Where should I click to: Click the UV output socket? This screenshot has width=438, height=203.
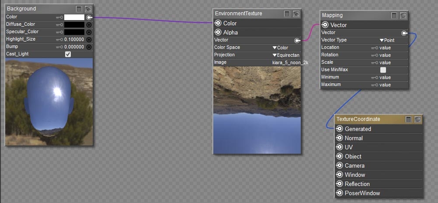pyautogui.click(x=339, y=147)
